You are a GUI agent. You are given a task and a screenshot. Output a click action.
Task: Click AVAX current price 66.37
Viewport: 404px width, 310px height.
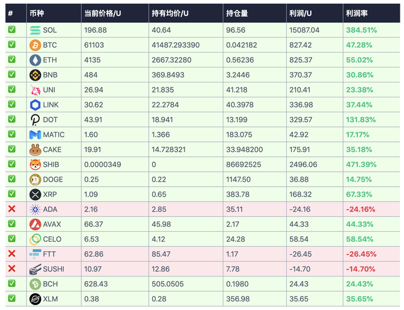[94, 224]
